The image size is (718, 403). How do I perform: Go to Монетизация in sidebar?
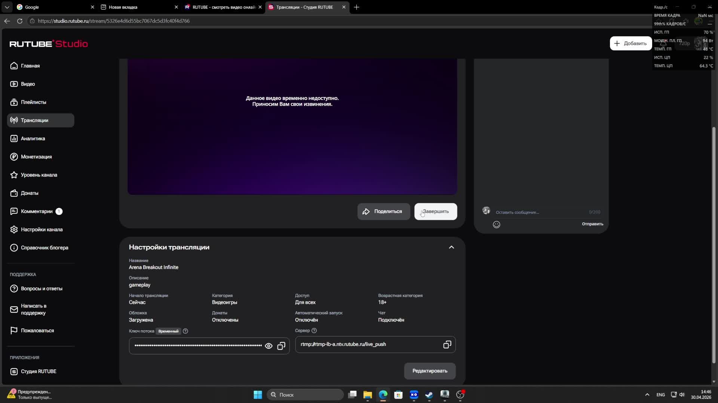coord(36,157)
